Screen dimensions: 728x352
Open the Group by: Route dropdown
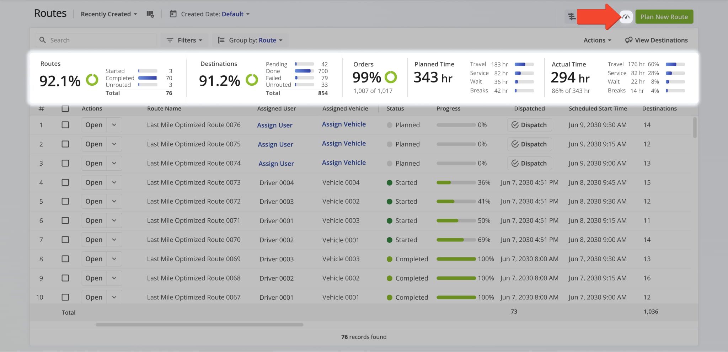[x=255, y=40]
